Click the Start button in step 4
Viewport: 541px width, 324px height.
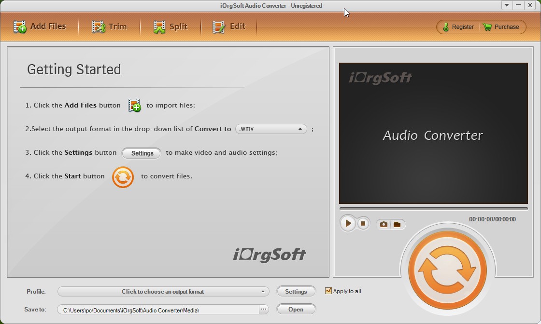123,177
